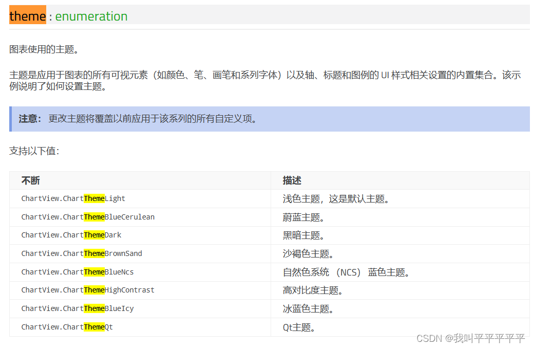
Task: Open the green enumeration link
Action: [91, 16]
